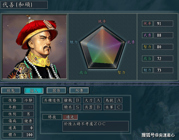Viewport: 179px width, 140px height.
Task: Click the 鳥銃 aptitude A grade
Action: coord(119,100)
